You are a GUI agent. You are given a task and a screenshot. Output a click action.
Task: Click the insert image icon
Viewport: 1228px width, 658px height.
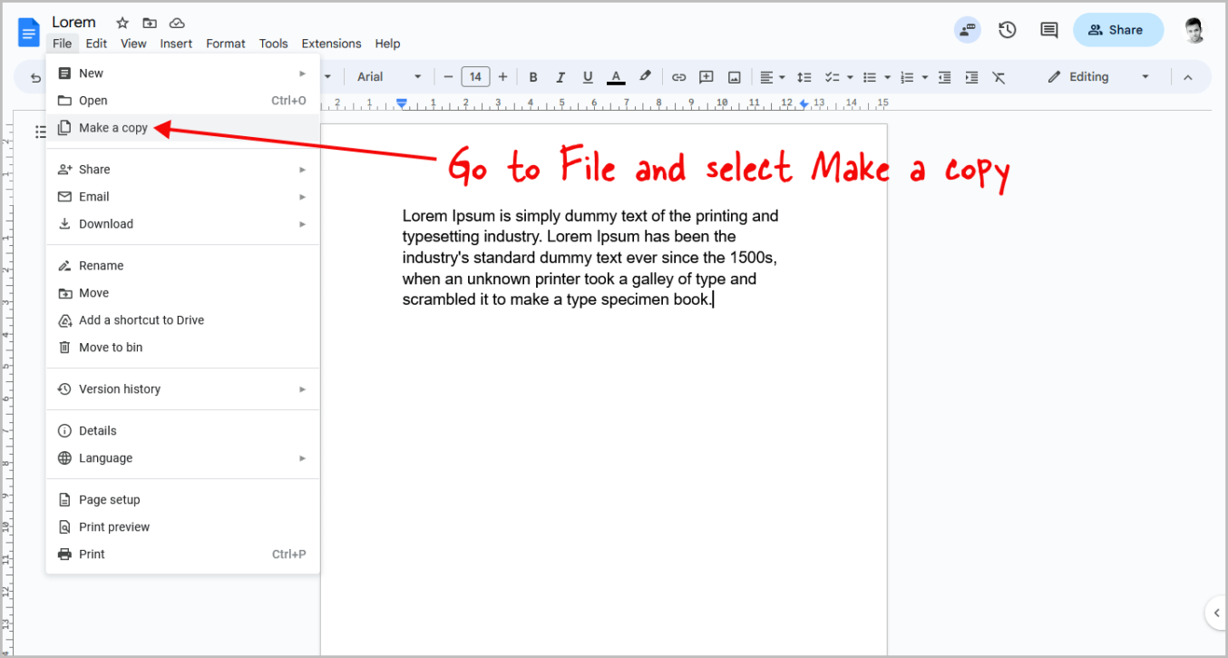pos(735,77)
